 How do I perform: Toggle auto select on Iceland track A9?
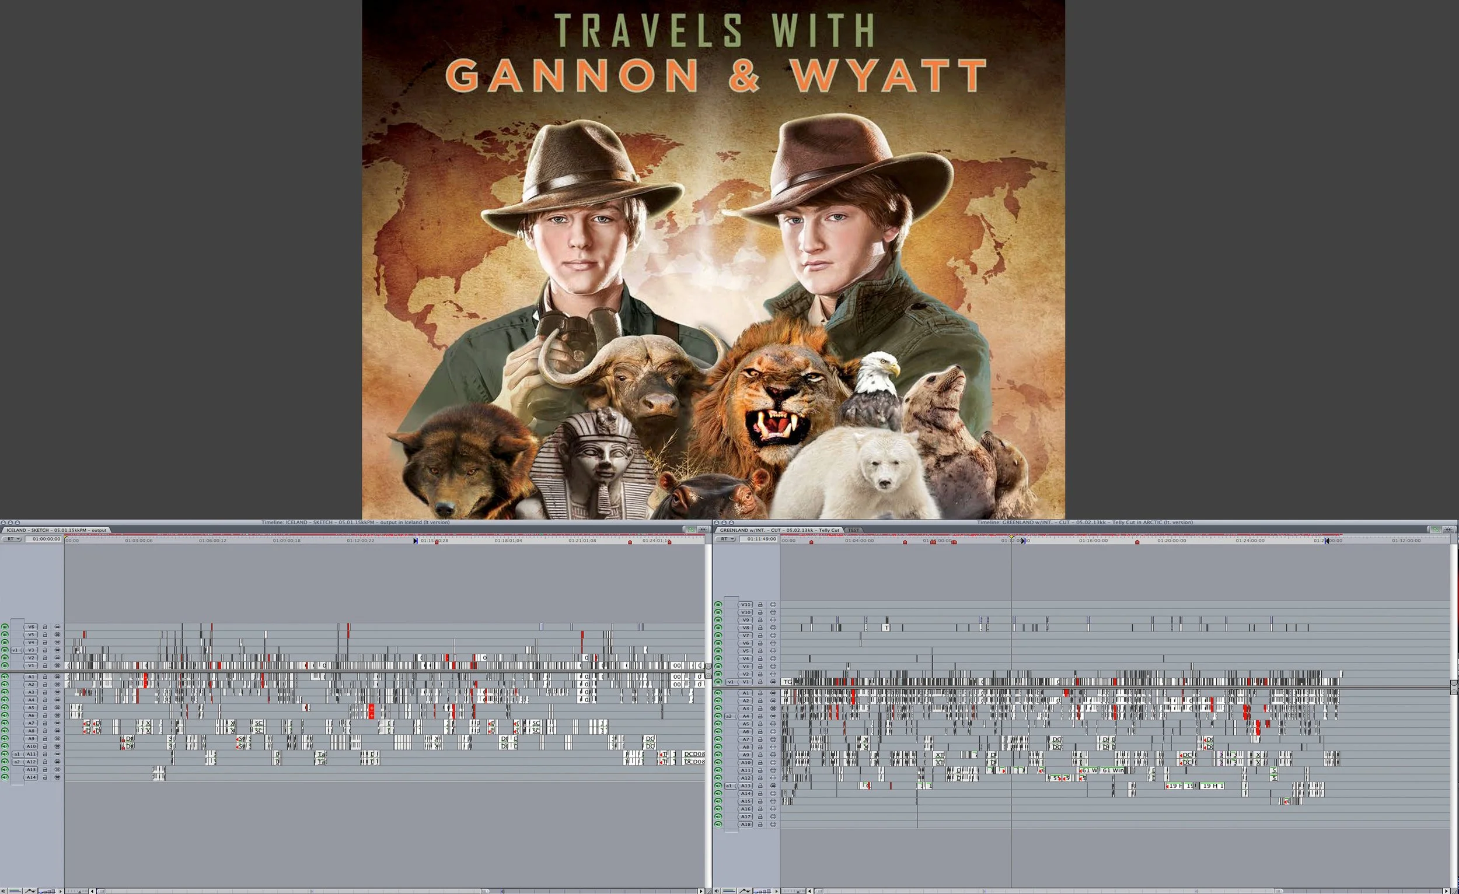click(x=57, y=738)
